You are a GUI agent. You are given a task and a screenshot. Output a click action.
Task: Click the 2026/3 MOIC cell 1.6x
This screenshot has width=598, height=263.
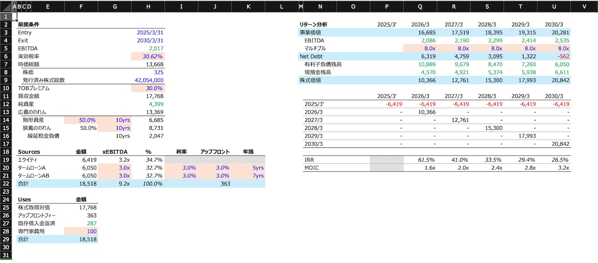[420, 167]
